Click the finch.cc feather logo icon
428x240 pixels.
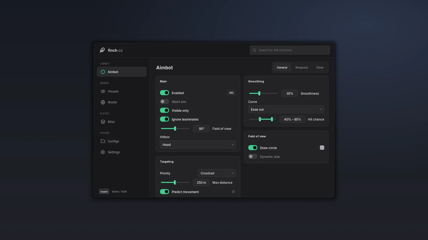[x=102, y=50]
